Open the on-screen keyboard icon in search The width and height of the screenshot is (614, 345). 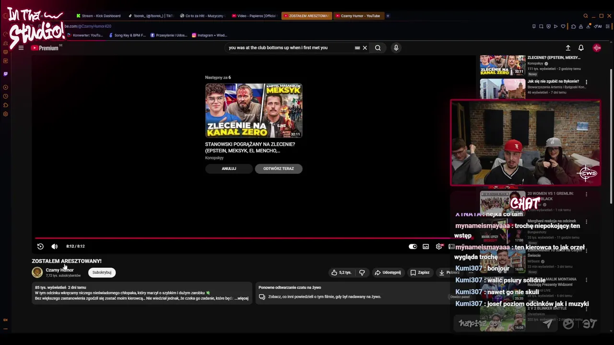(x=357, y=48)
